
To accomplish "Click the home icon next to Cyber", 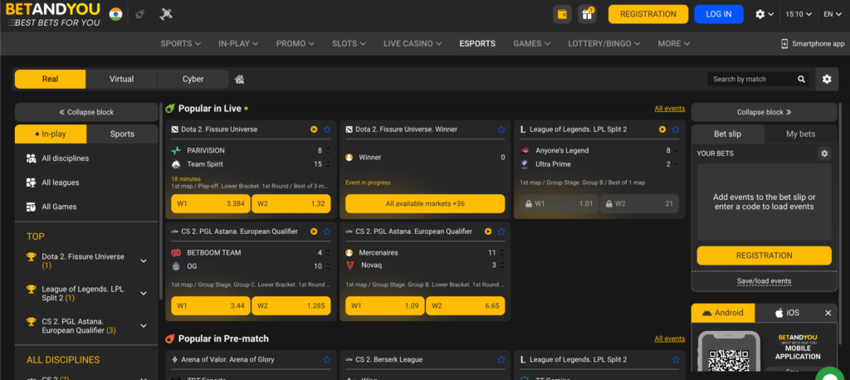I will (x=239, y=79).
